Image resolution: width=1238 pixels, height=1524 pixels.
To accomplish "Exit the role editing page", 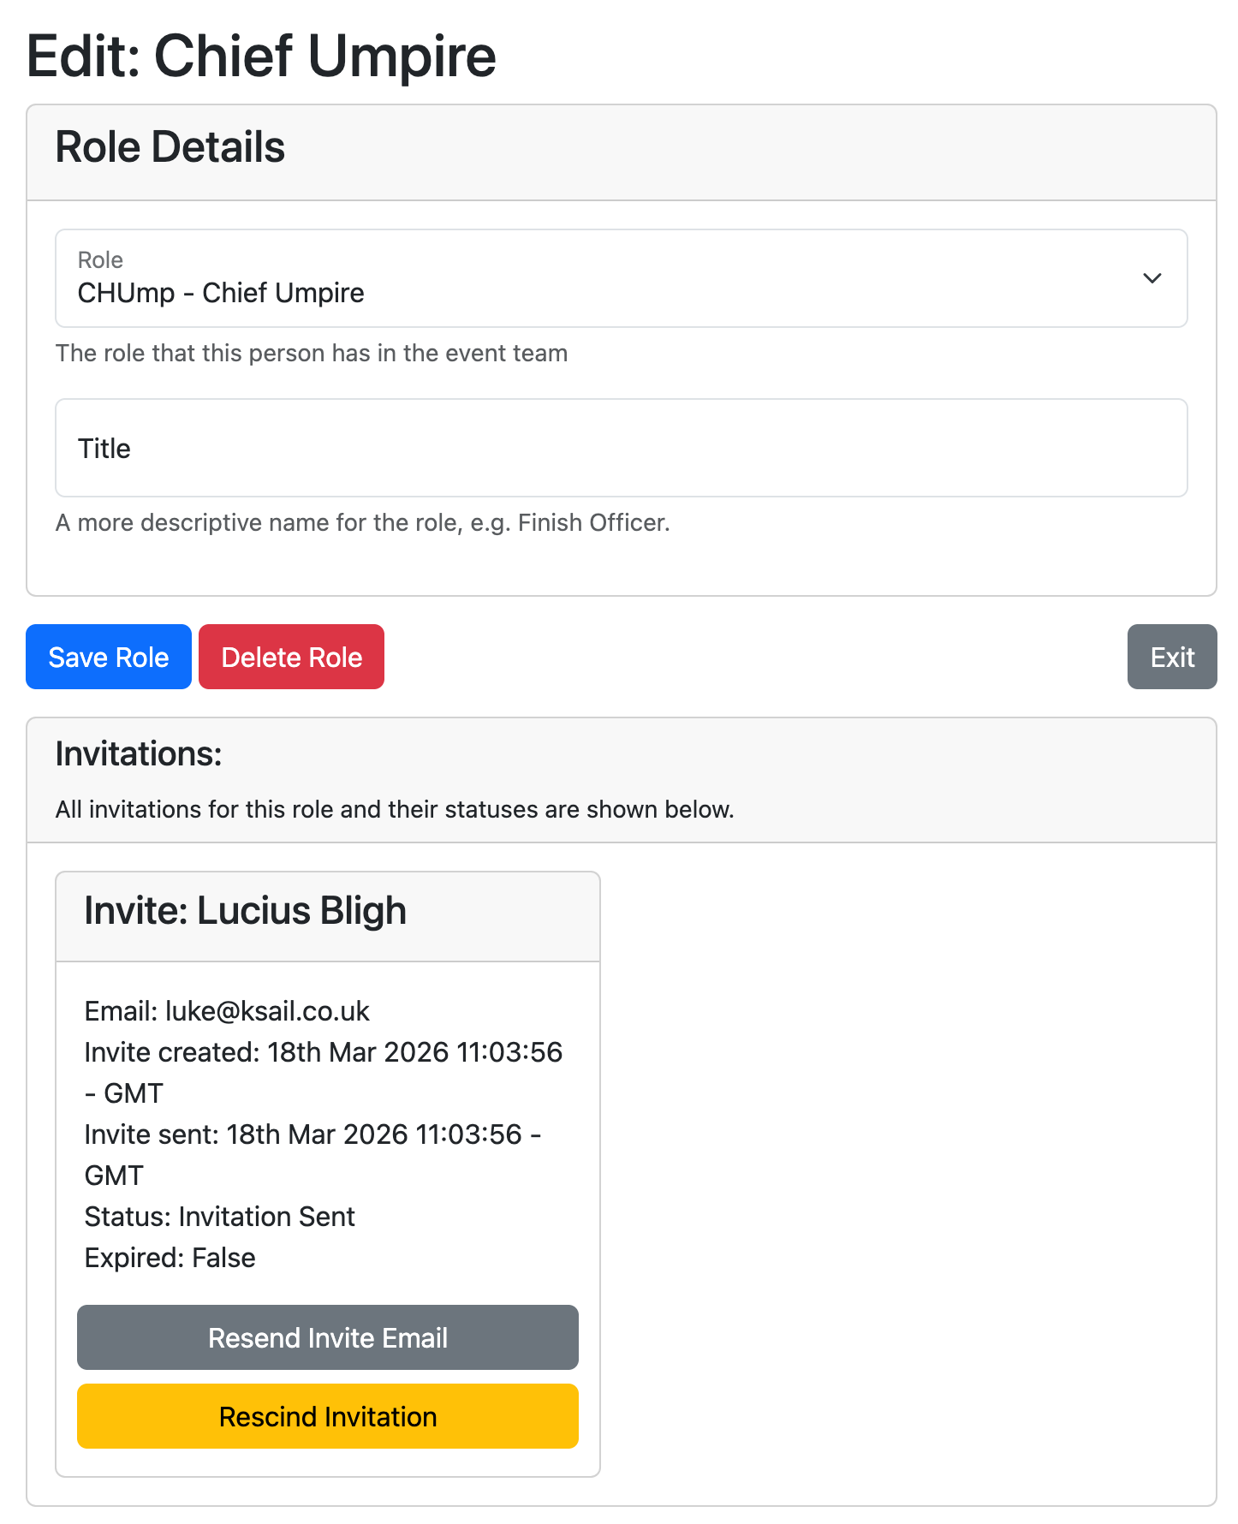I will point(1171,657).
